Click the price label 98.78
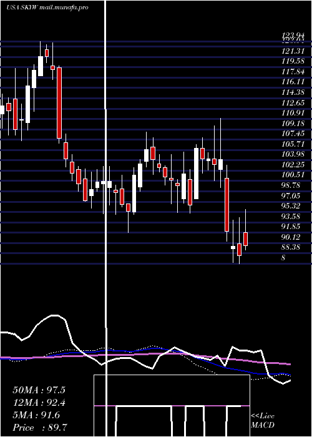 point(291,185)
